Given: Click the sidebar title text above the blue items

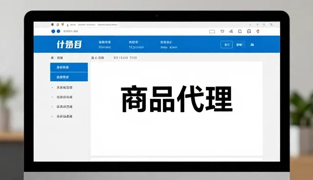Looking at the screenshot, I should pyautogui.click(x=57, y=58).
